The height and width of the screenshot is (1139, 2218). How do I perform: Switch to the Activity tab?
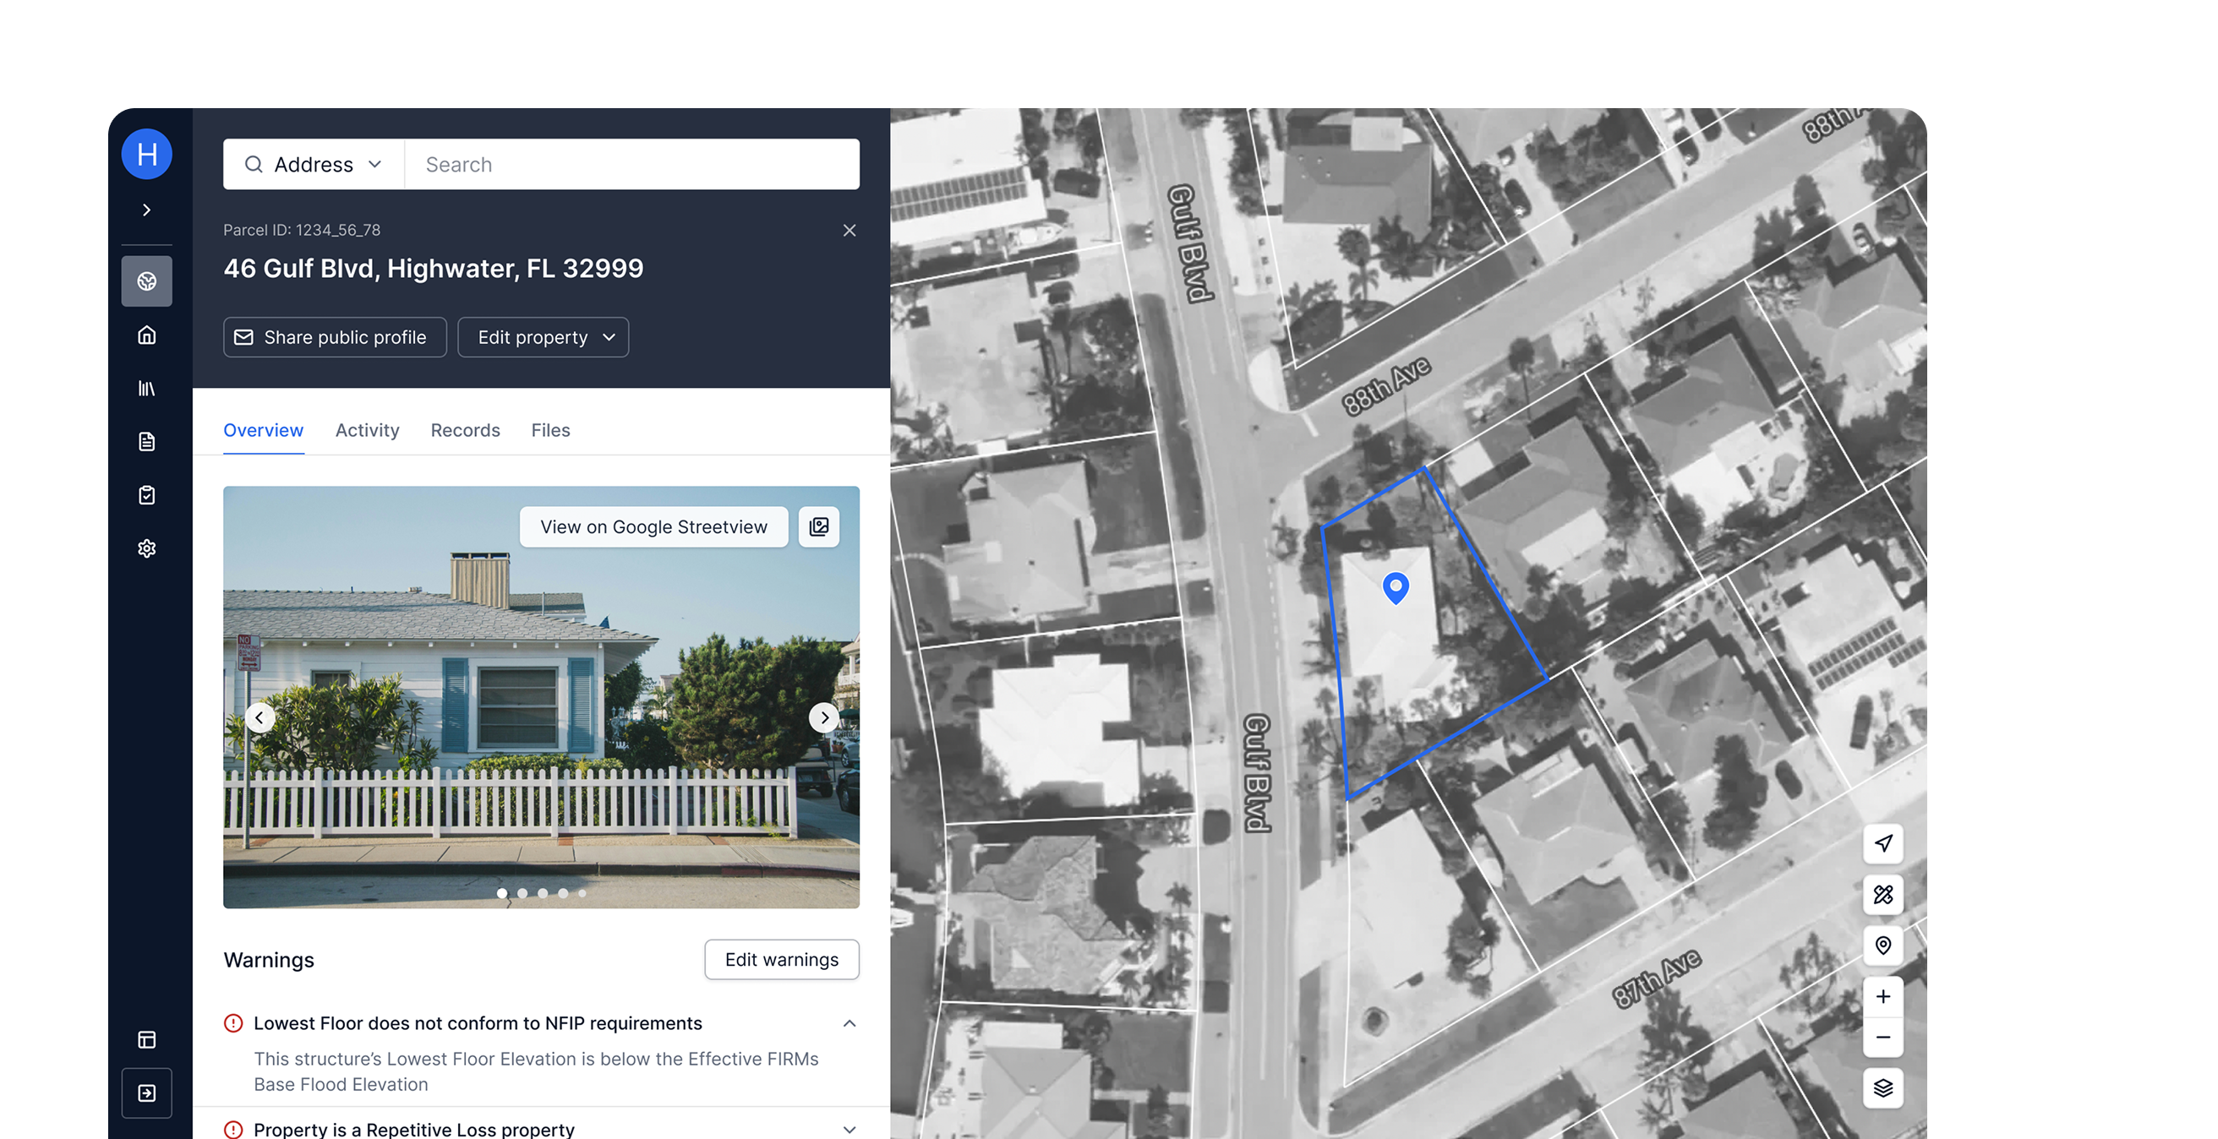pyautogui.click(x=367, y=430)
